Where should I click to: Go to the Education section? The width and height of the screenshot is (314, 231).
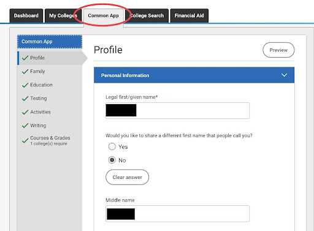tap(50, 85)
